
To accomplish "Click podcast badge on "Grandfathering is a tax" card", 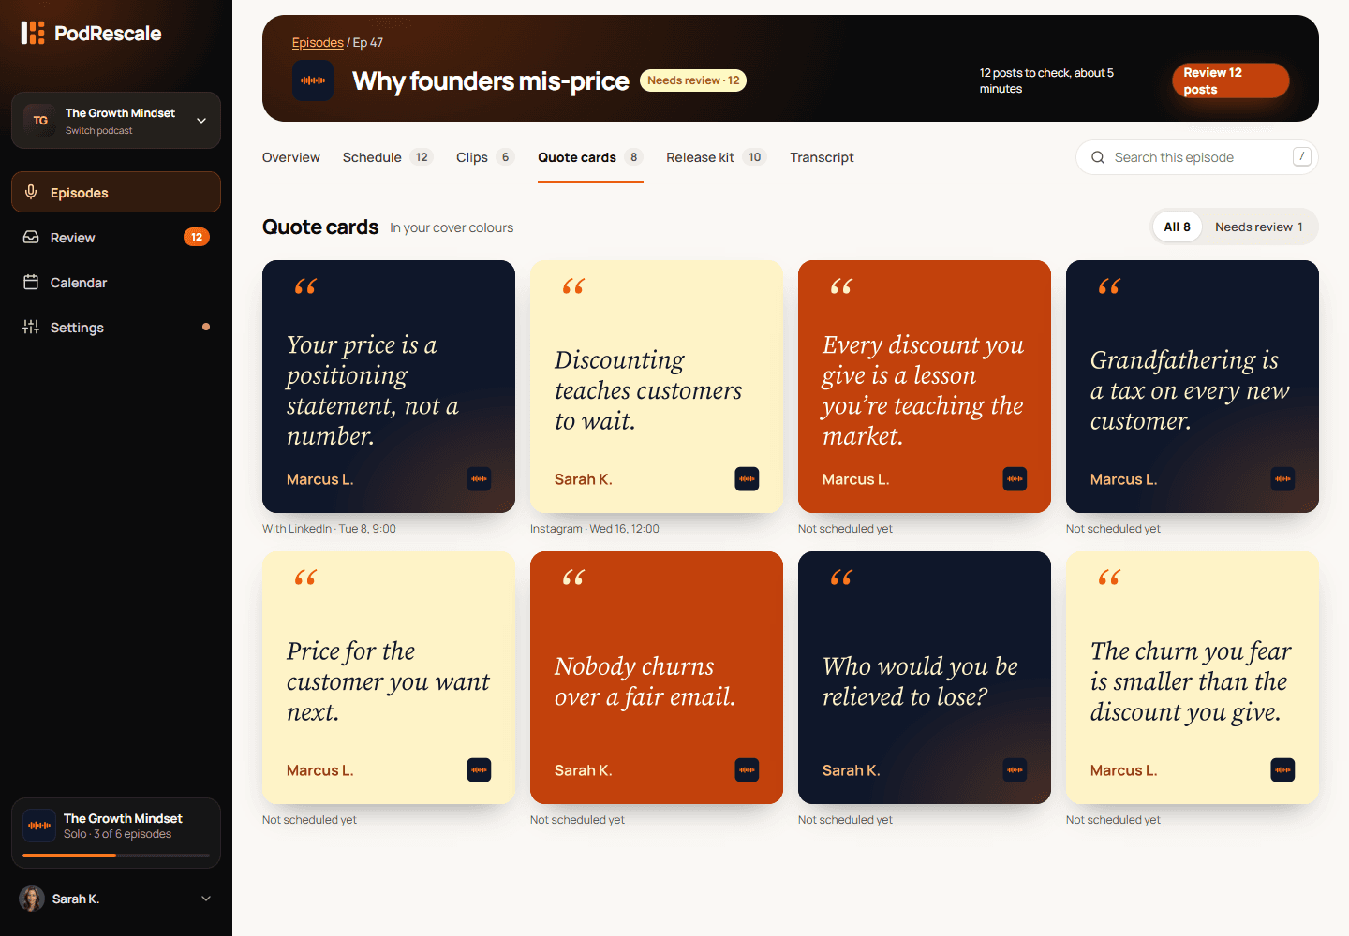I will coord(1282,479).
